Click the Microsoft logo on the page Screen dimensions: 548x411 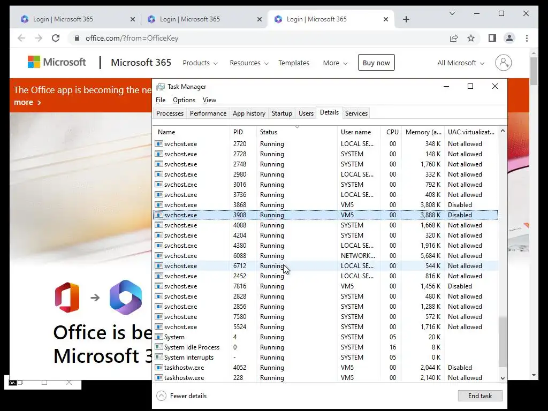click(57, 62)
